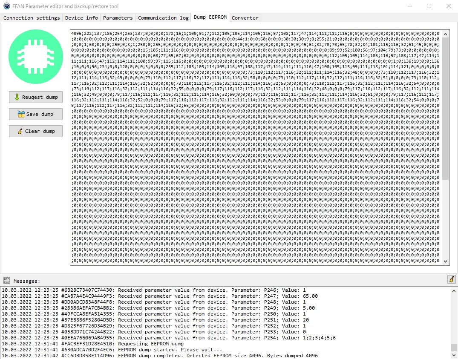Click the icon beside the Messages label

(6, 281)
